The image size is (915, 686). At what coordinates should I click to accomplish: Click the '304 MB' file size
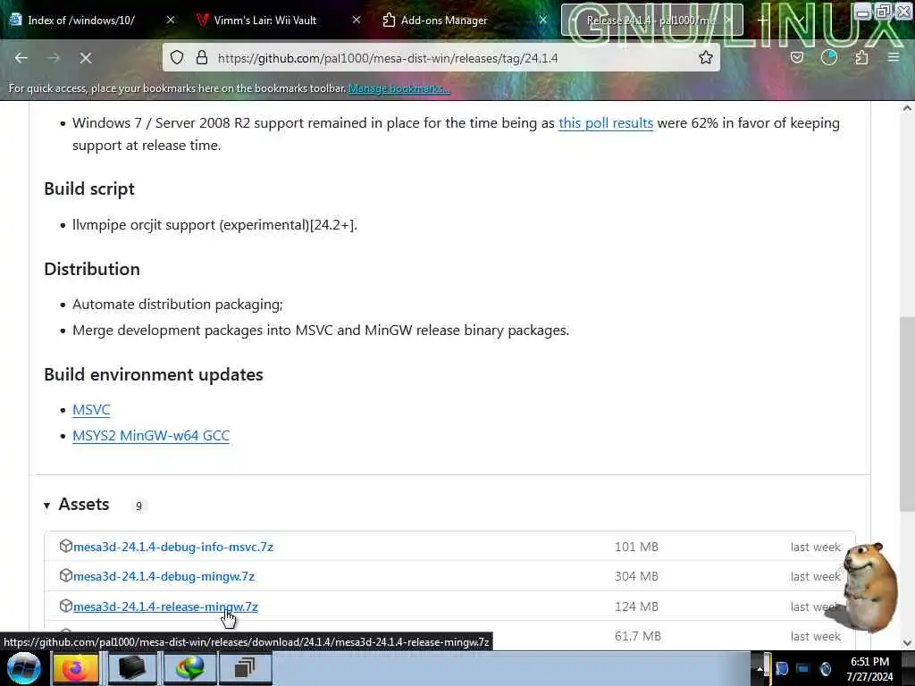636,576
